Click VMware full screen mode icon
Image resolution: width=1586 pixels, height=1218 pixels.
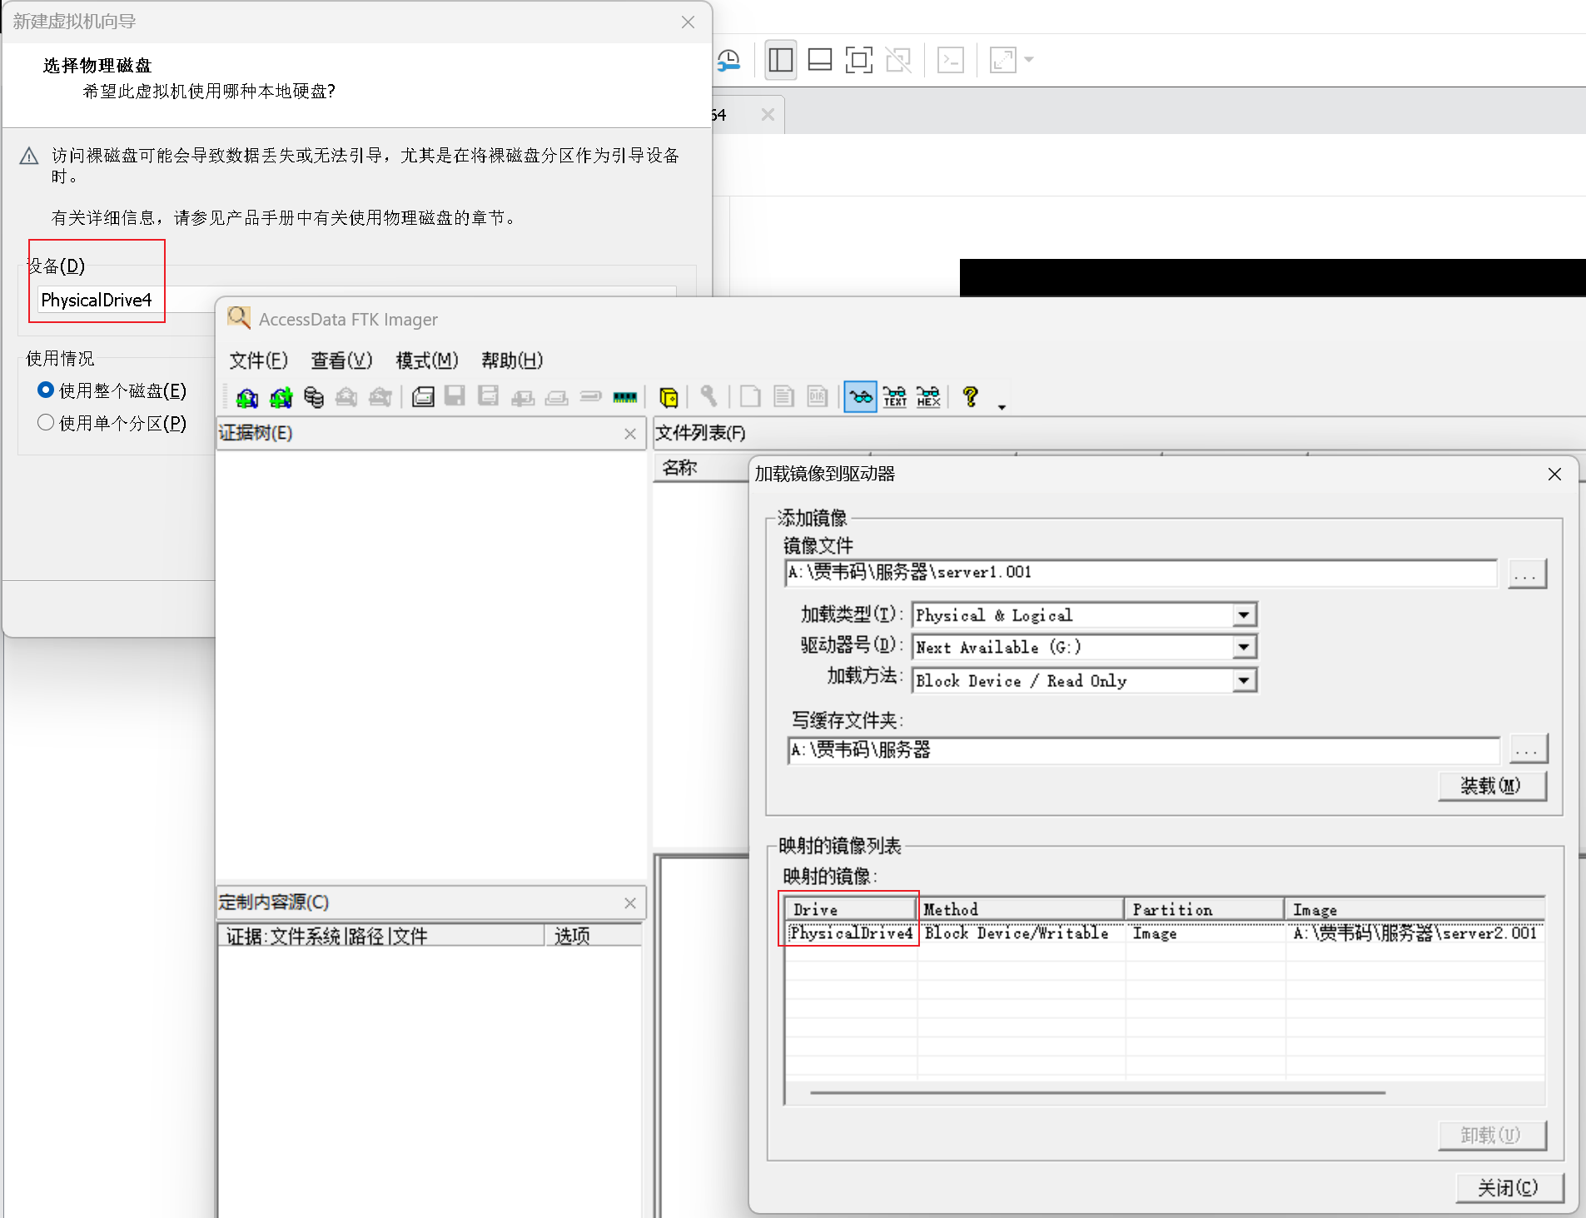[858, 60]
